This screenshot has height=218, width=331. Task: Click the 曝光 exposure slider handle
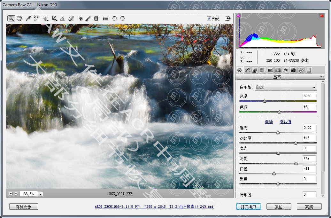(x=278, y=133)
